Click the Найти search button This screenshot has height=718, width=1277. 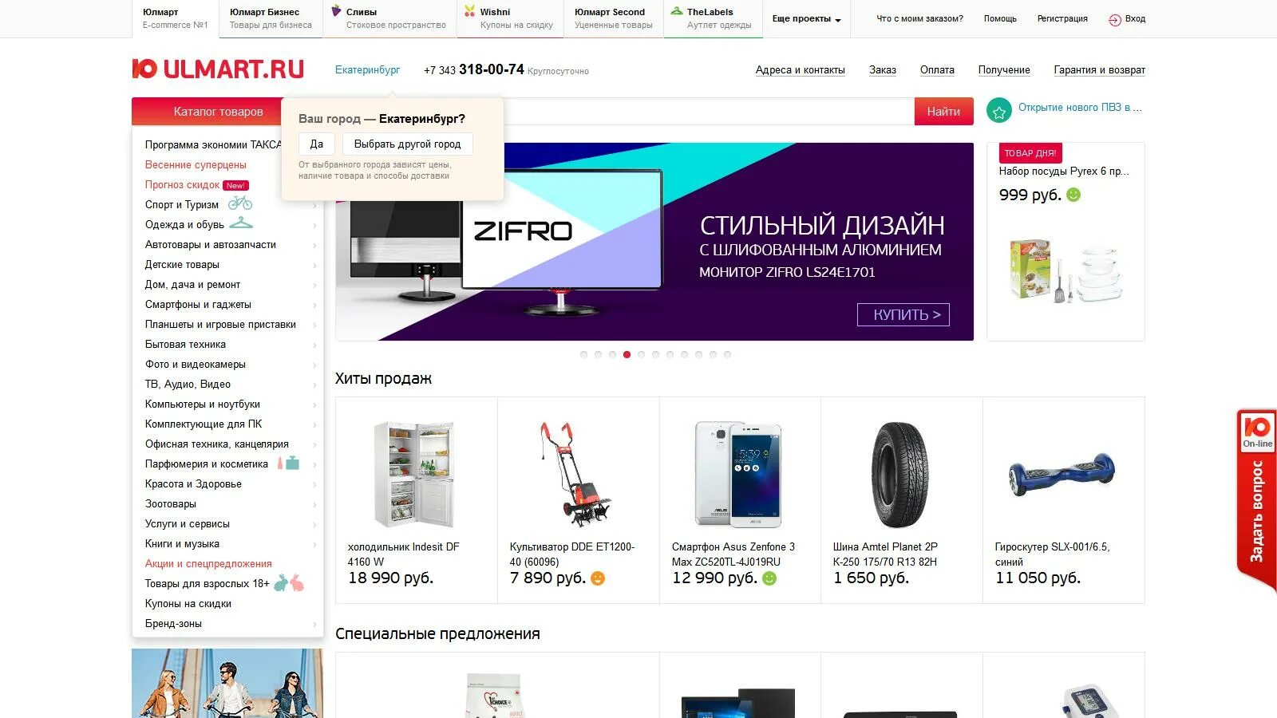pyautogui.click(x=943, y=112)
